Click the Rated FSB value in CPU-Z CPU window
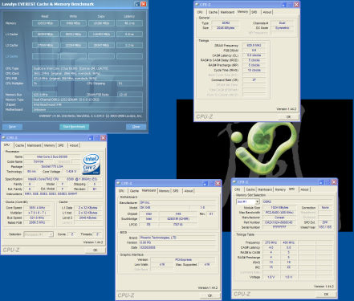Viewport: 354px width, 301px height. pos(37,222)
